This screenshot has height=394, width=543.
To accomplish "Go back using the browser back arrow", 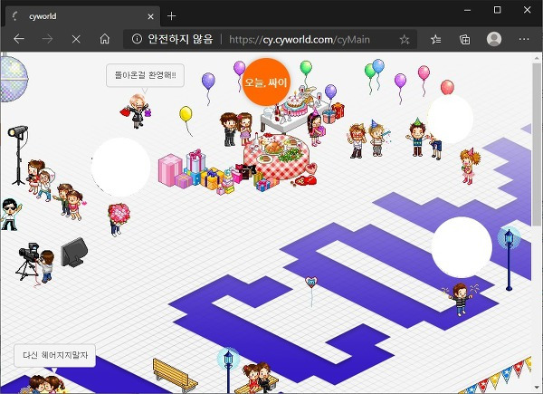I will pos(19,39).
